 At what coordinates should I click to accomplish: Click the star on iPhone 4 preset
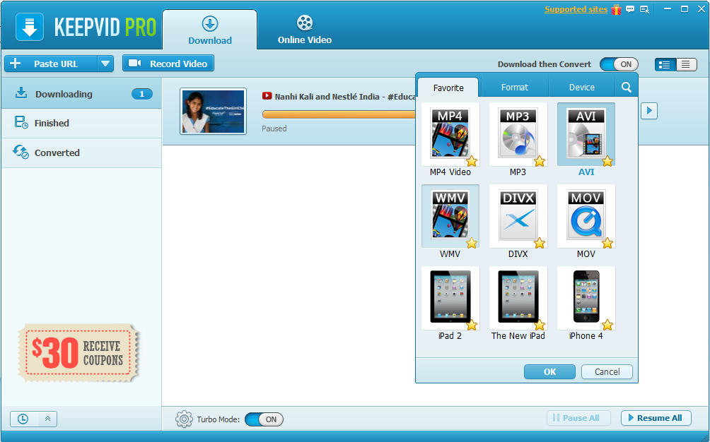point(607,325)
